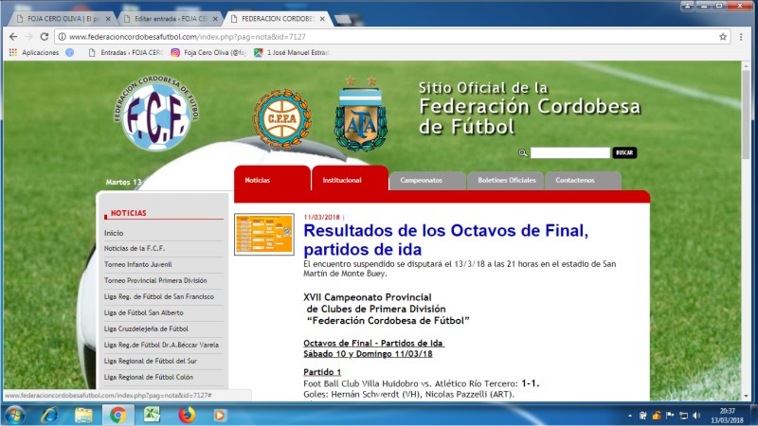Click the vertical page scrollbar
This screenshot has height=426, width=758.
click(x=747, y=115)
